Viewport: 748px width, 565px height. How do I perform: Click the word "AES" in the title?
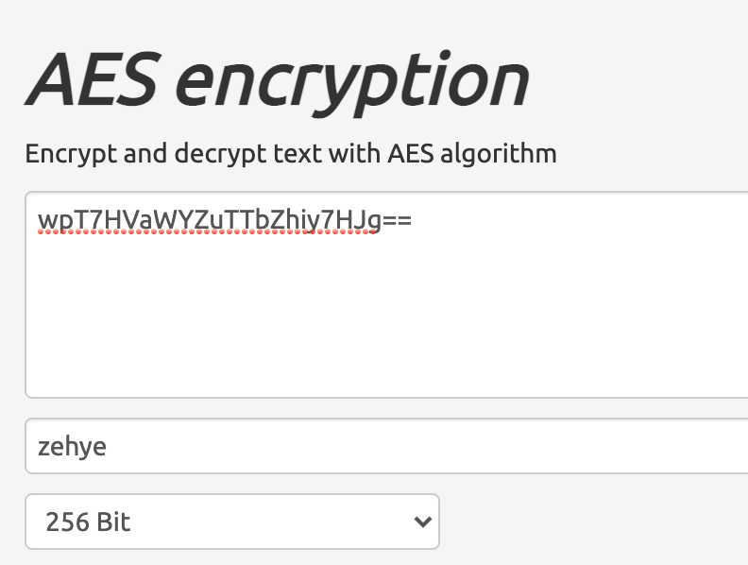[92, 78]
